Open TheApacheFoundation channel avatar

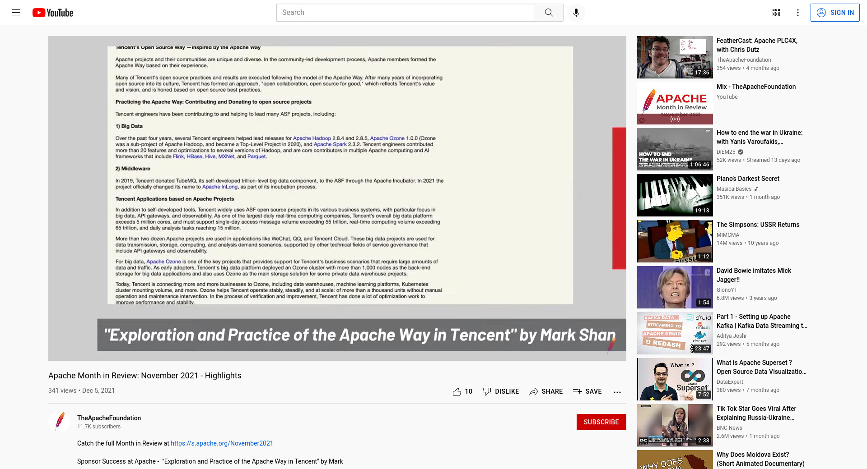coord(59,422)
